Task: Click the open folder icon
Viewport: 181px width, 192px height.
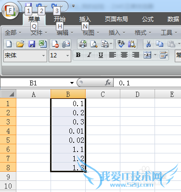Action: [x=20, y=44]
